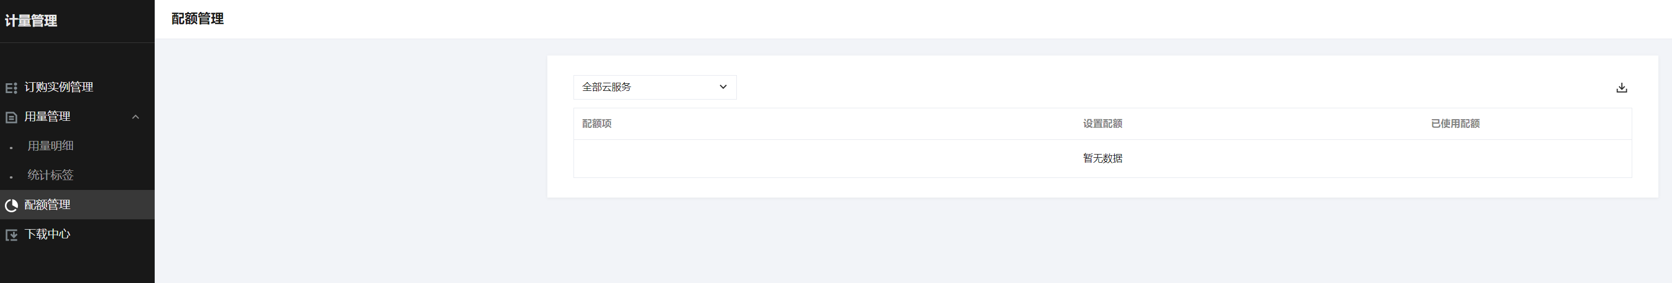Navigate to 下载中心 from sidebar
This screenshot has width=1672, height=283.
(47, 235)
